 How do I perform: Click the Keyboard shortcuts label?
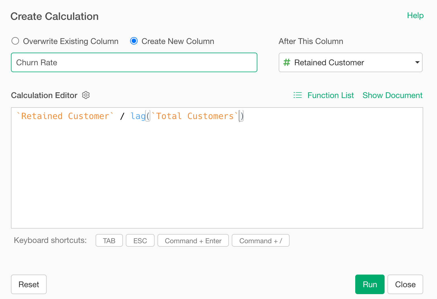click(50, 240)
